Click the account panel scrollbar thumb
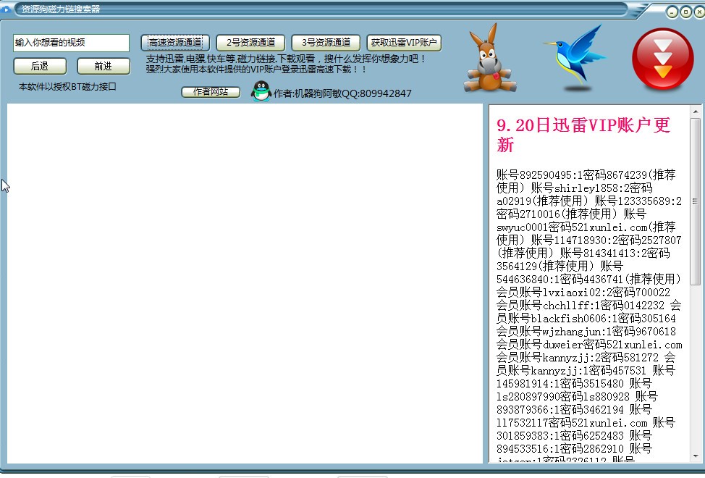 click(x=696, y=201)
